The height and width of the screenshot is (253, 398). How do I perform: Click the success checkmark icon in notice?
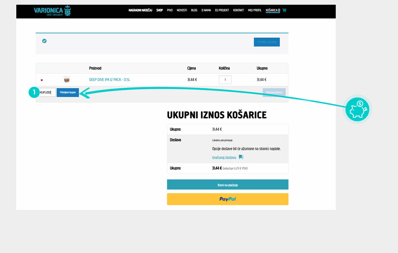tap(44, 41)
